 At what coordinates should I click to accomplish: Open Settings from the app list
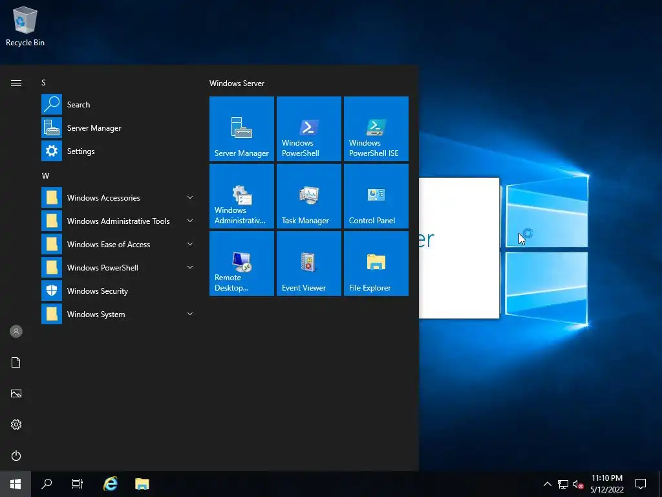point(120,151)
